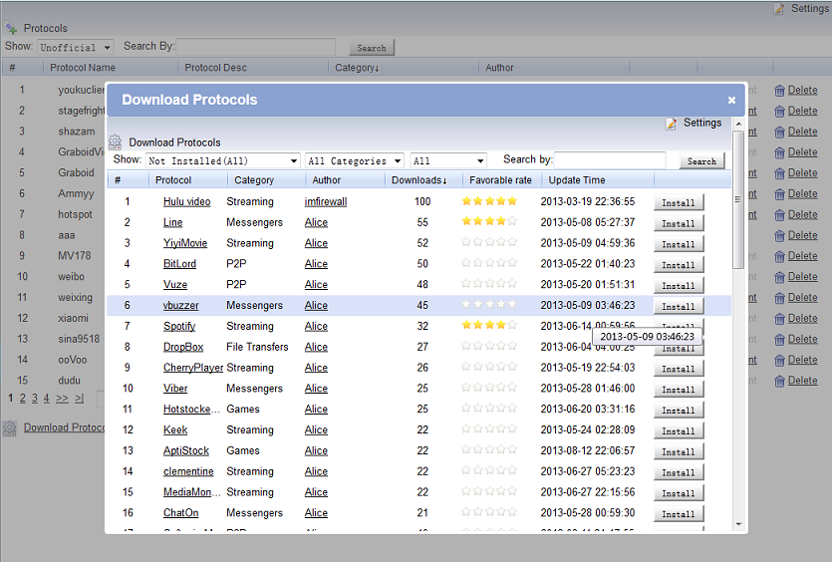The width and height of the screenshot is (832, 562).
Task: Click the Download Protocols gear icon in dialog
Action: [x=116, y=142]
